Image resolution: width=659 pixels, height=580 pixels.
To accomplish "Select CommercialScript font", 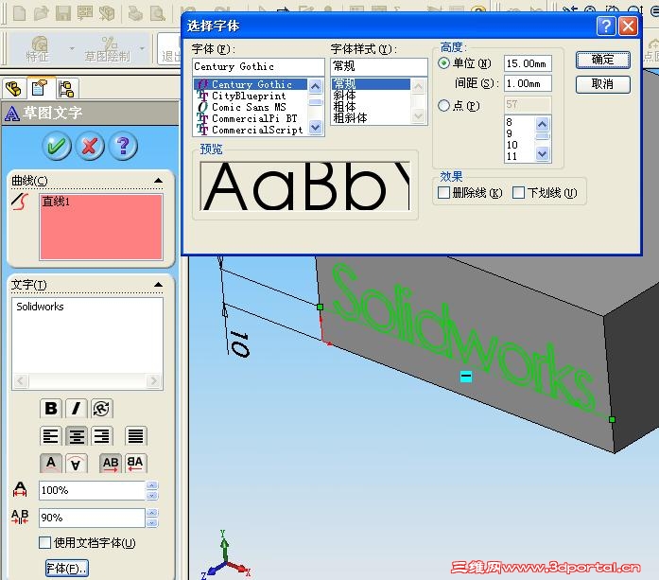I will click(251, 130).
